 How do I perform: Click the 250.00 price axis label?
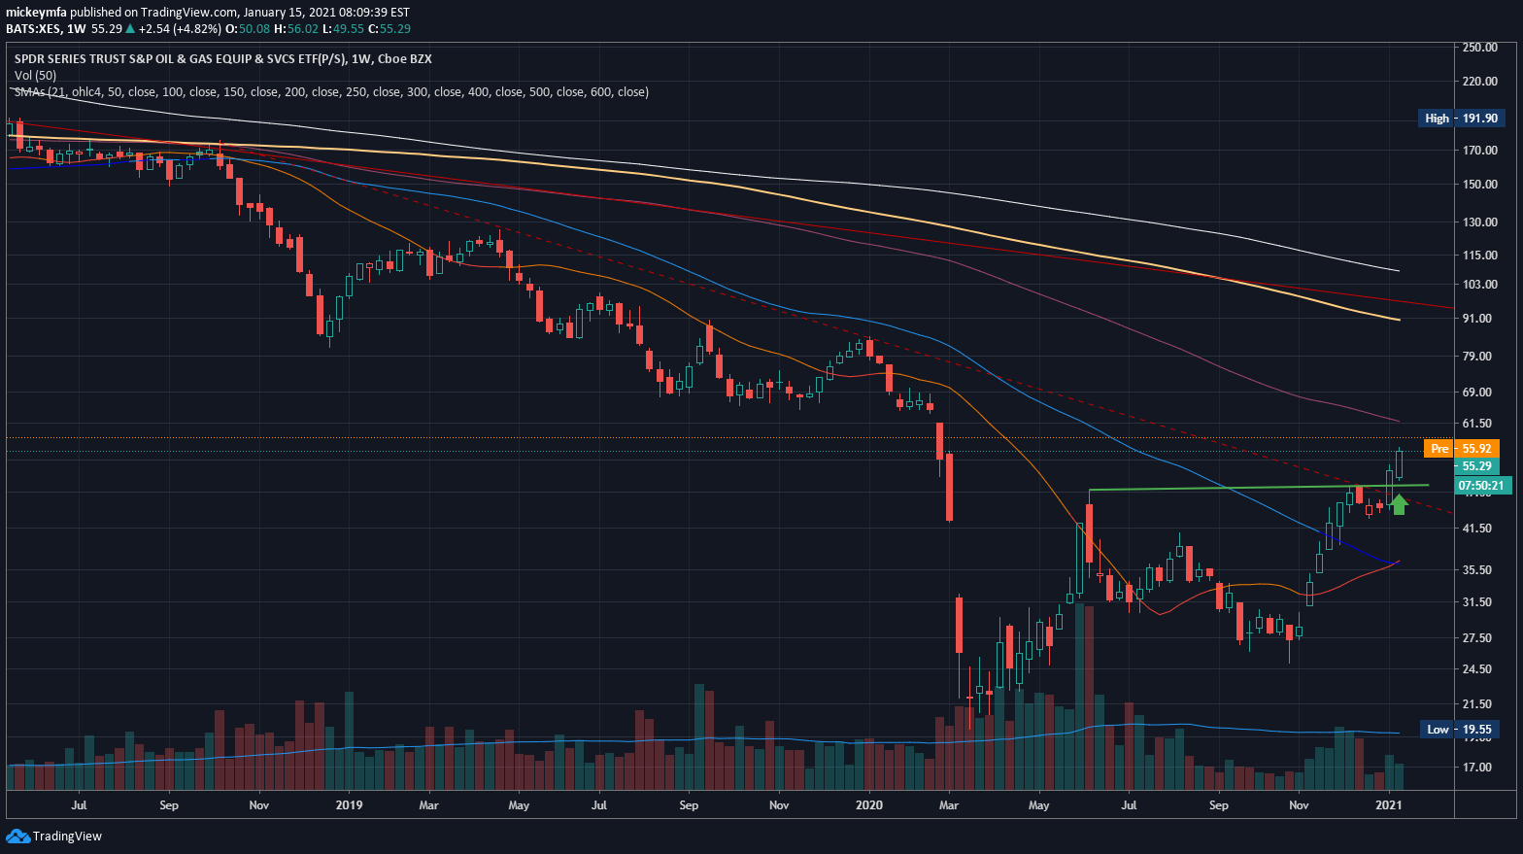[x=1479, y=48]
